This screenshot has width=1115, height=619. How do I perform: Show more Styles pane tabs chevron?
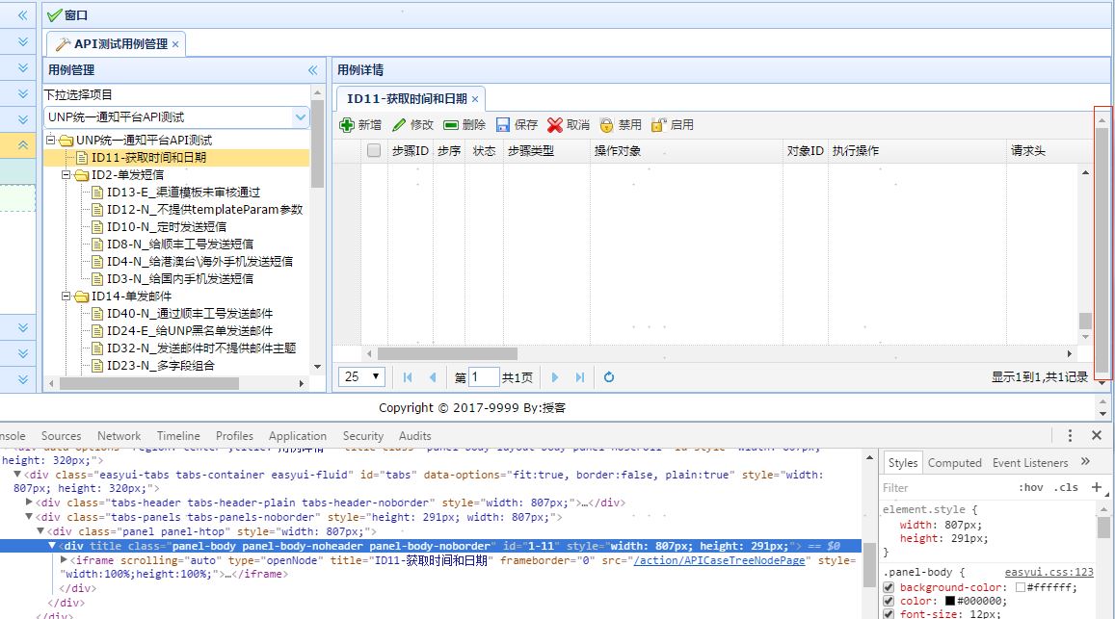coord(1085,462)
